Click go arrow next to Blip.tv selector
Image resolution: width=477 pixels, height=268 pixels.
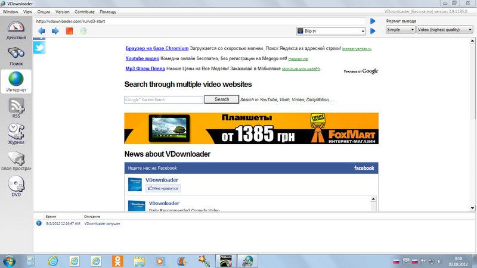[373, 31]
